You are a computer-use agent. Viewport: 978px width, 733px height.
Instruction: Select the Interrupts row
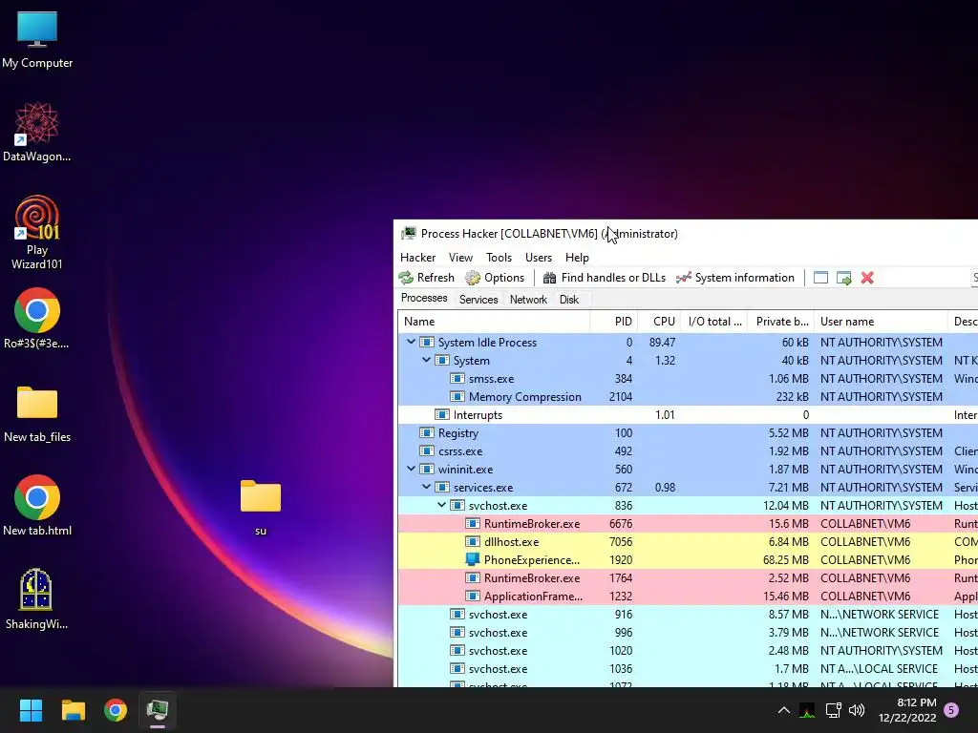(x=688, y=415)
